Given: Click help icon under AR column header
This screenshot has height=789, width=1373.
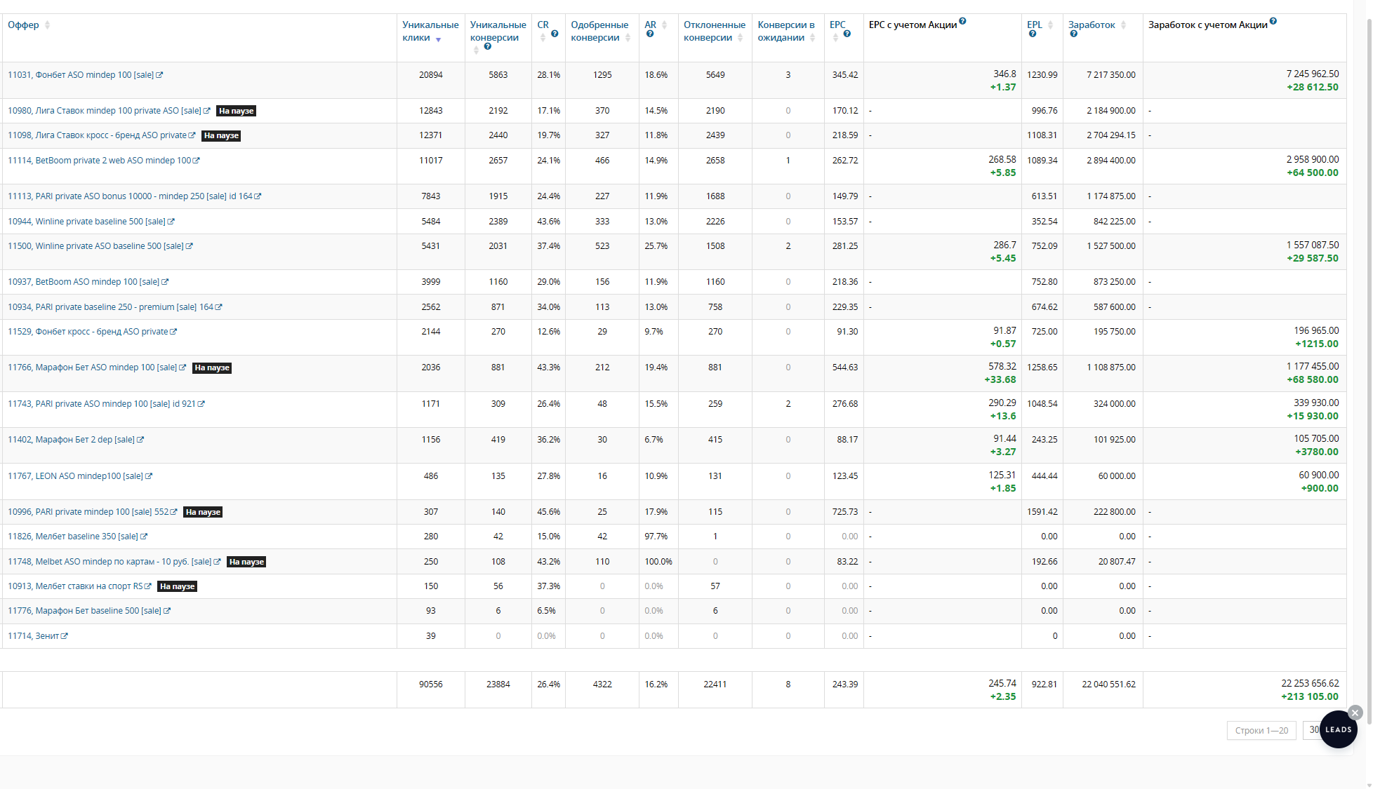Looking at the screenshot, I should (x=650, y=34).
